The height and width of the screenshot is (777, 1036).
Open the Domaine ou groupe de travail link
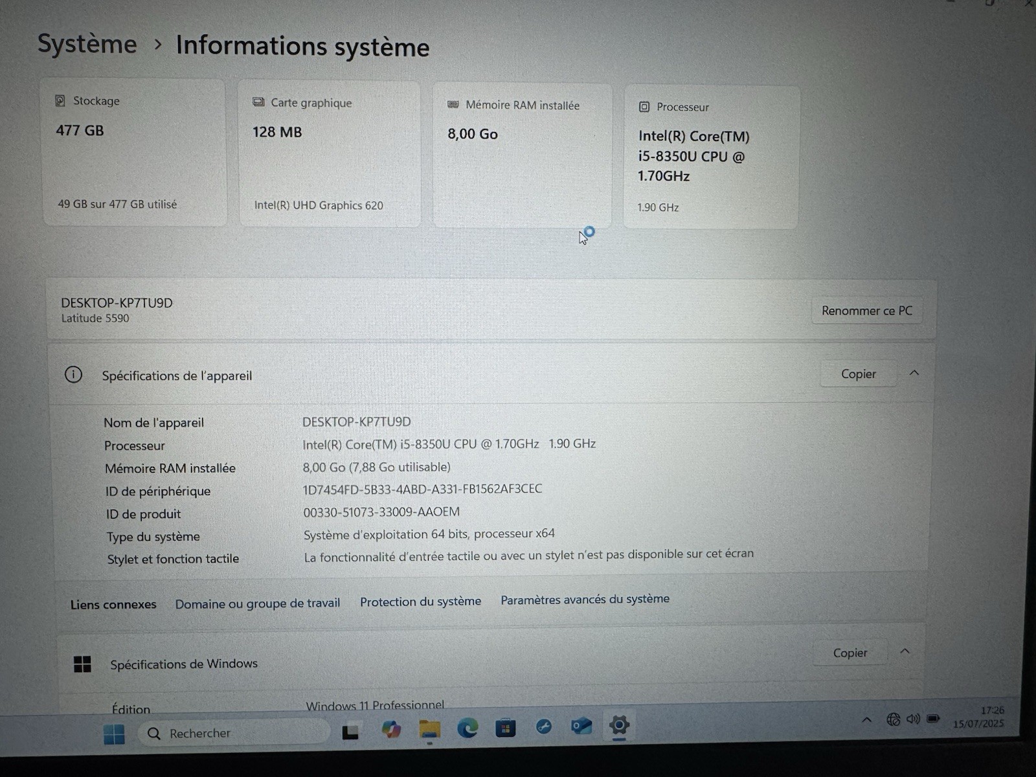pyautogui.click(x=258, y=603)
